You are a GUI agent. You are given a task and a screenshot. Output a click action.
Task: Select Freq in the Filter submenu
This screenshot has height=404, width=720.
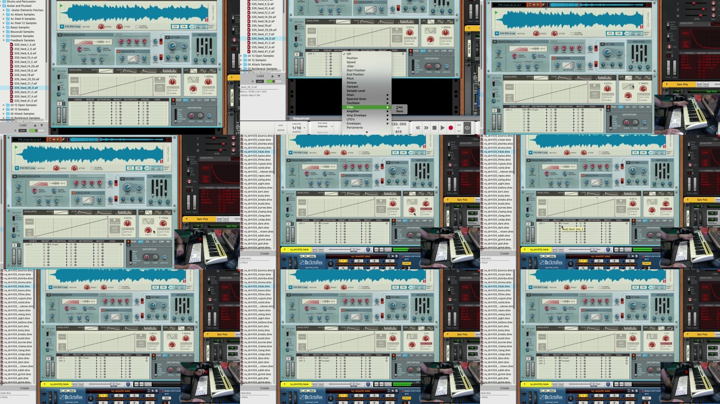click(400, 107)
